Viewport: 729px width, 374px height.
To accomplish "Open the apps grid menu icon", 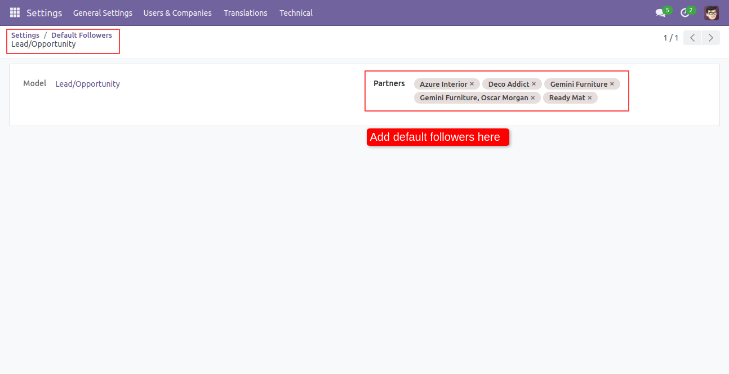I will click(x=15, y=12).
